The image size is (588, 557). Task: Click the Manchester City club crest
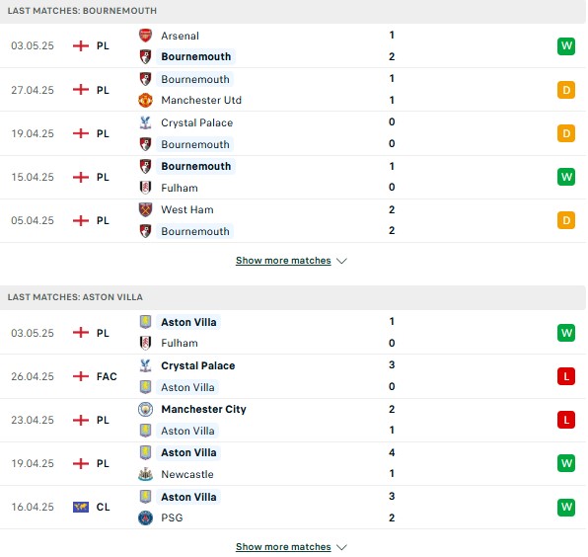145,409
